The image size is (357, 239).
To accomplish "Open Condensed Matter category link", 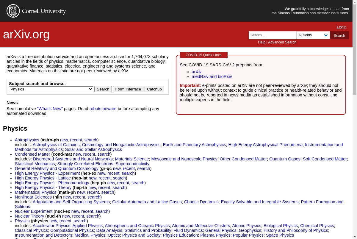I will tap(32, 154).
